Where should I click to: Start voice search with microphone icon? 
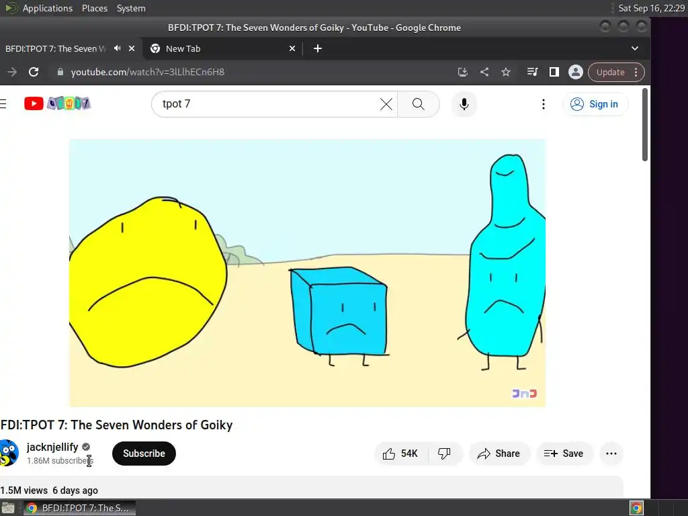click(x=464, y=104)
